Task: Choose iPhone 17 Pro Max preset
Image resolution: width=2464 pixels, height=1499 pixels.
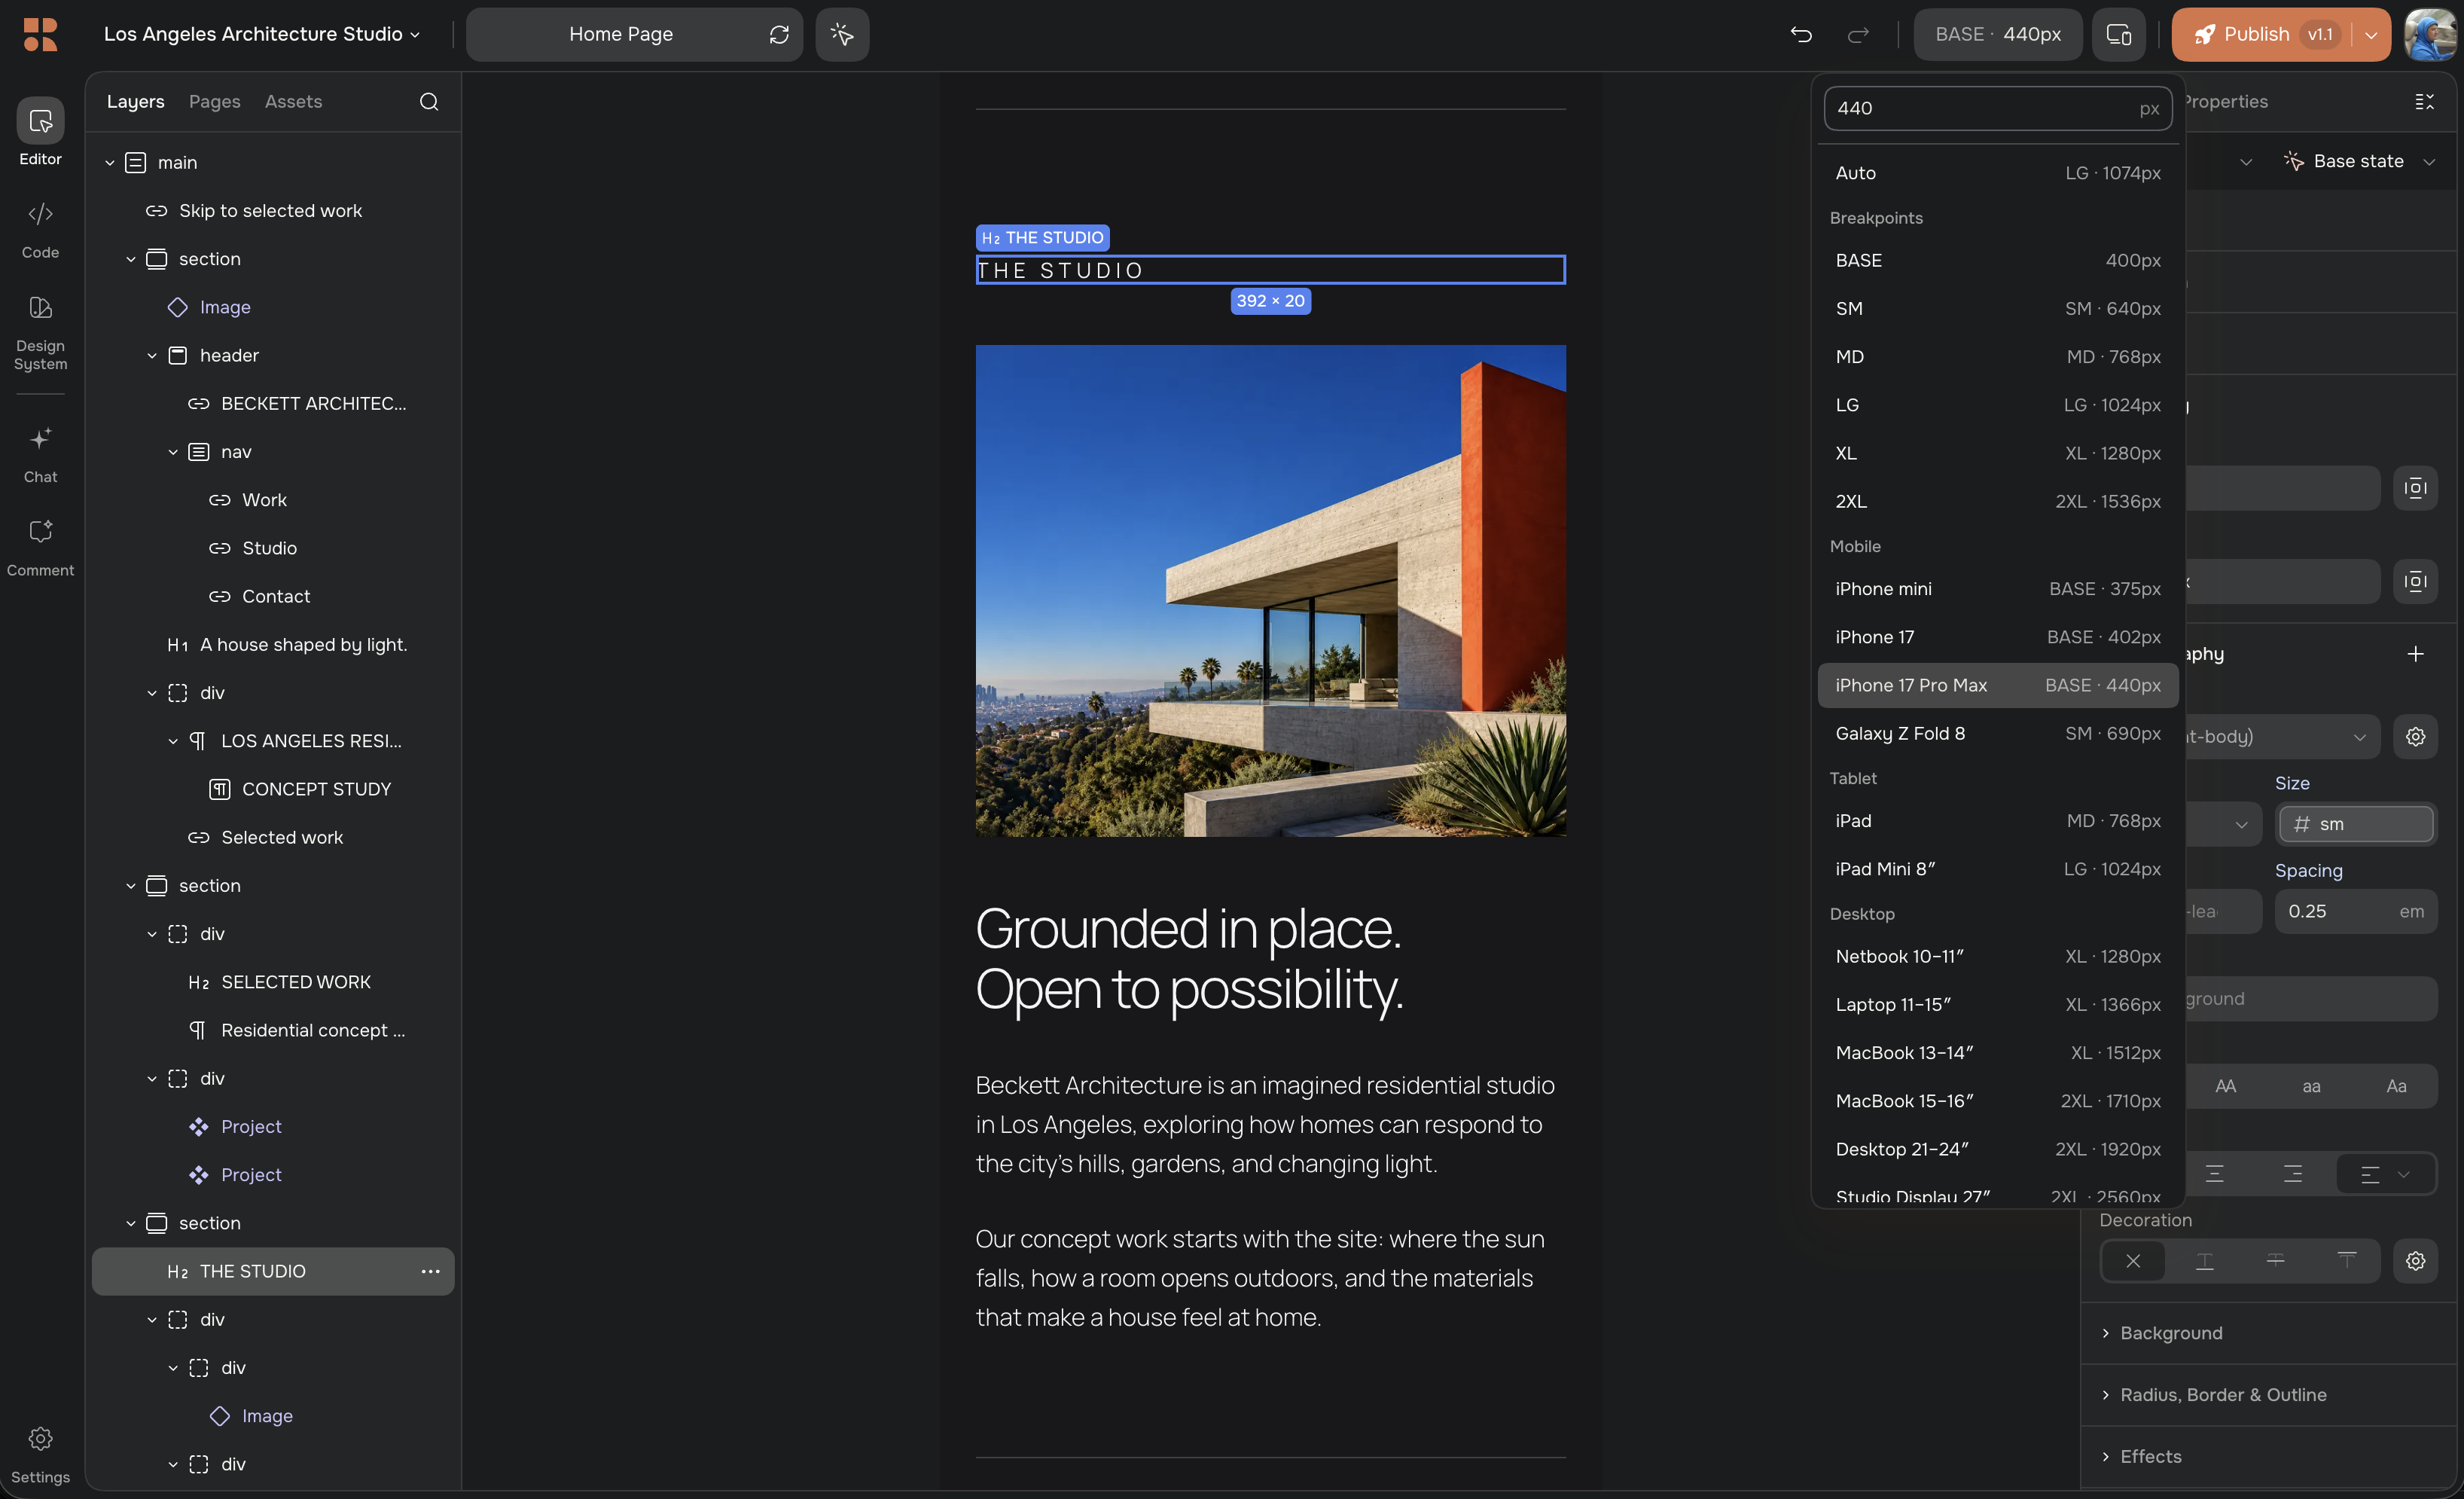Action: click(x=1997, y=685)
